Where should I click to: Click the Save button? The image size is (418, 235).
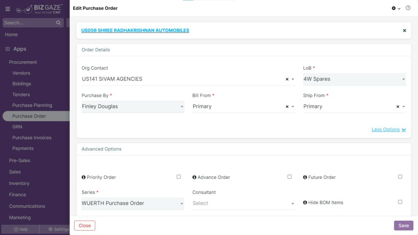tap(404, 226)
